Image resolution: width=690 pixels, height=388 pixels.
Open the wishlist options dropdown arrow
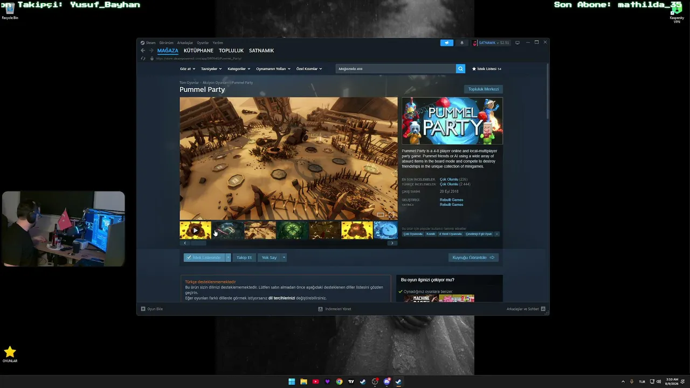click(228, 258)
